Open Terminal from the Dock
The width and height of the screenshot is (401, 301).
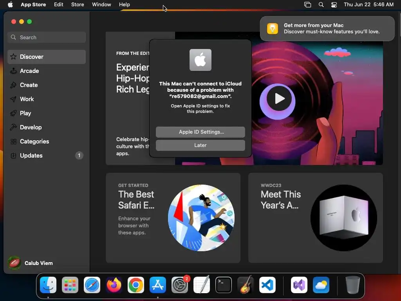pos(224,285)
